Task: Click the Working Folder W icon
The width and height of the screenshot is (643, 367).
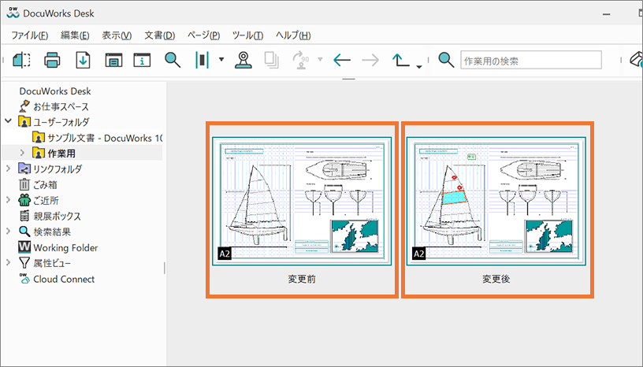Action: point(24,247)
